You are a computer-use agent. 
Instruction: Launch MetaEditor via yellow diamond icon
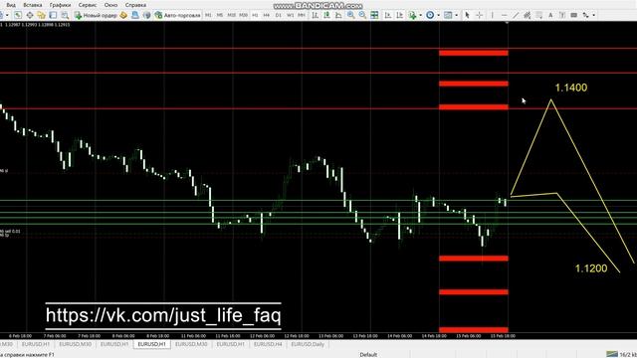pos(123,15)
